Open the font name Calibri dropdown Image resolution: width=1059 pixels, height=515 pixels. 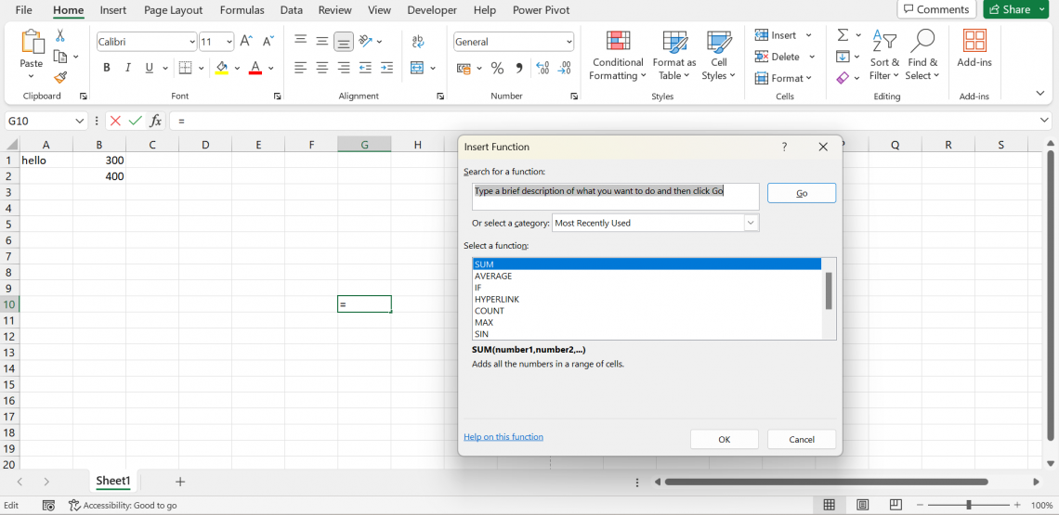(x=192, y=42)
